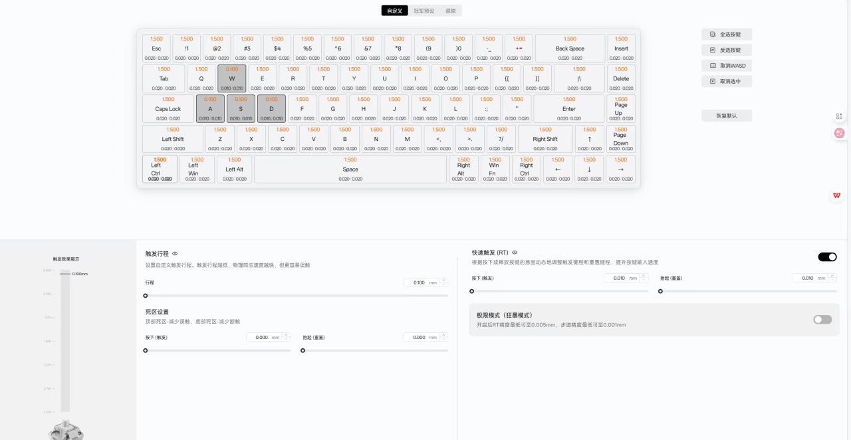Screen dimensions: 851x440
Task: Click the 全选按键 select-all button
Action: (727, 34)
